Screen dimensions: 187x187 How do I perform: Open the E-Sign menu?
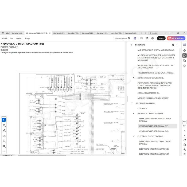pos(28,38)
